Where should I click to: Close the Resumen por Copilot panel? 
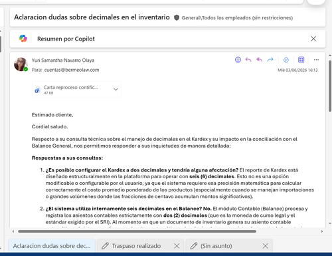[x=313, y=39]
